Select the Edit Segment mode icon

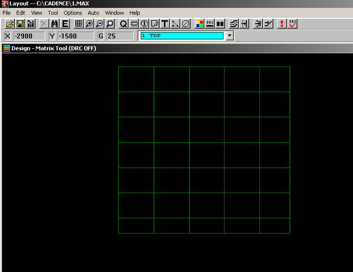pyautogui.click(x=244, y=24)
